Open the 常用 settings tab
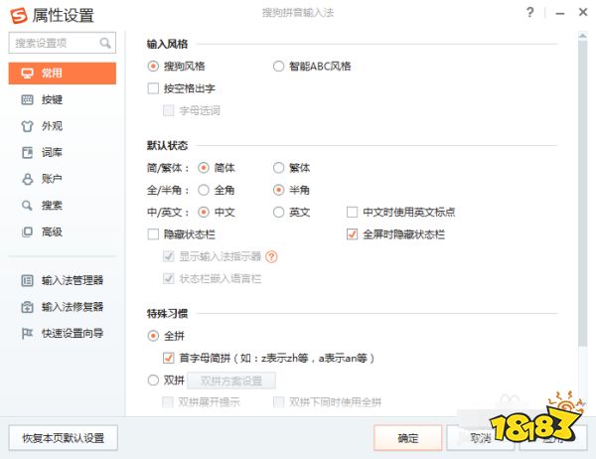This screenshot has height=459, width=596. click(x=63, y=73)
